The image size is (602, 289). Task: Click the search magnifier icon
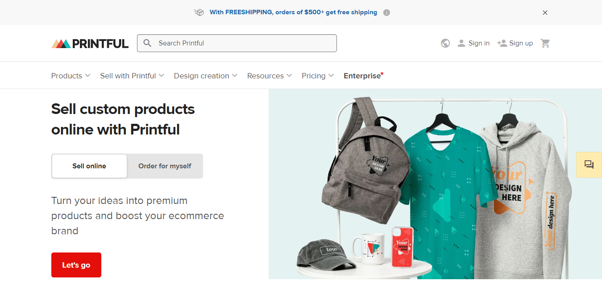tap(147, 43)
